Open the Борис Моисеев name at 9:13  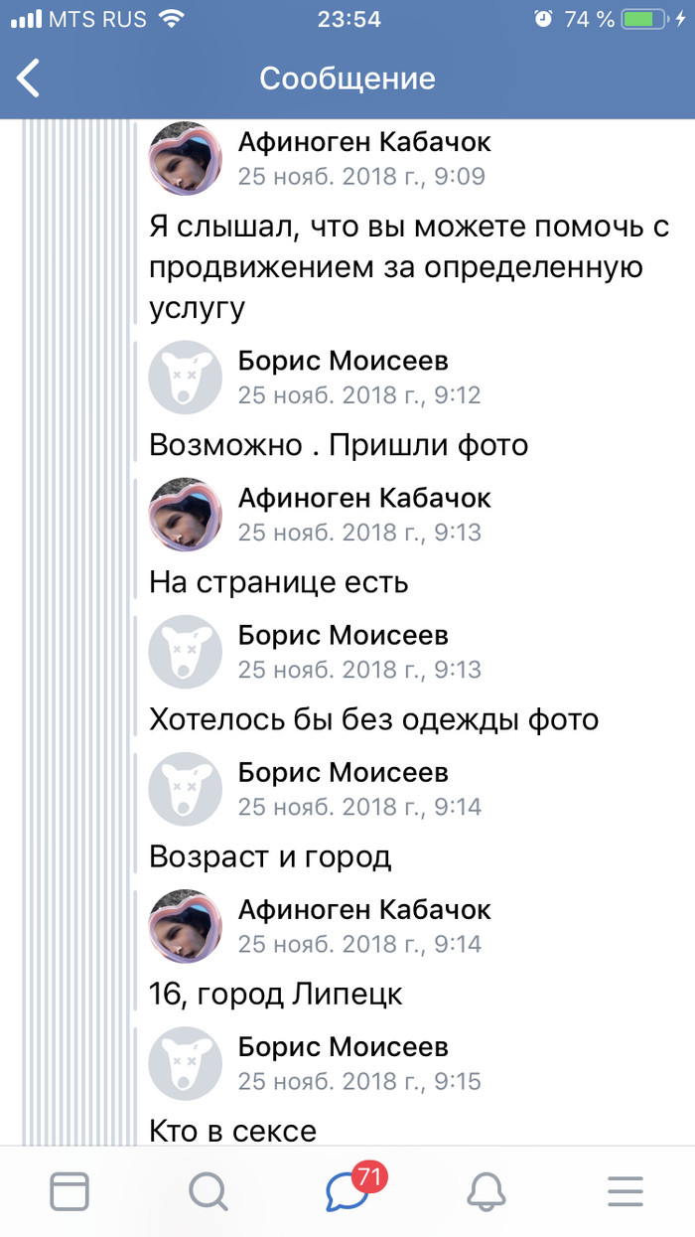[343, 635]
